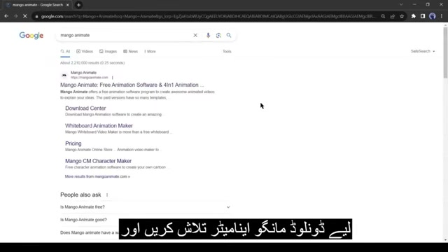The height and width of the screenshot is (252, 448).
Task: Expand 'Is Mango Animate free?' question
Action: click(x=145, y=207)
